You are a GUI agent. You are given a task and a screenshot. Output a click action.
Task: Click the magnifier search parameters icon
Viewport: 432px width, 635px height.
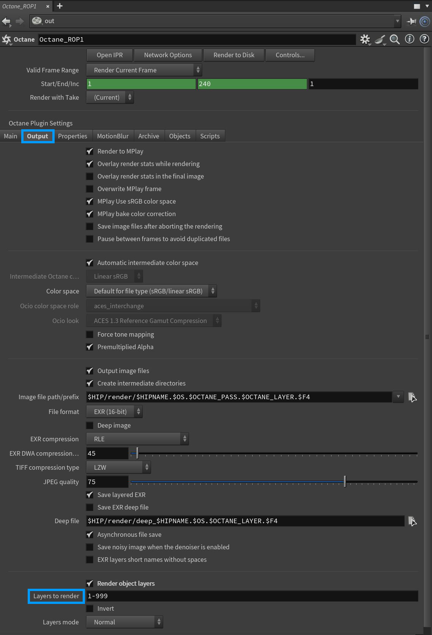pyautogui.click(x=394, y=39)
